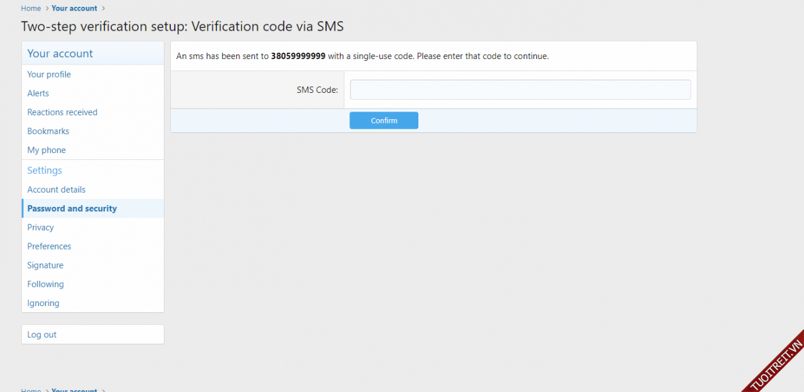Select the Signature menu item
Image resolution: width=804 pixels, height=392 pixels.
45,265
